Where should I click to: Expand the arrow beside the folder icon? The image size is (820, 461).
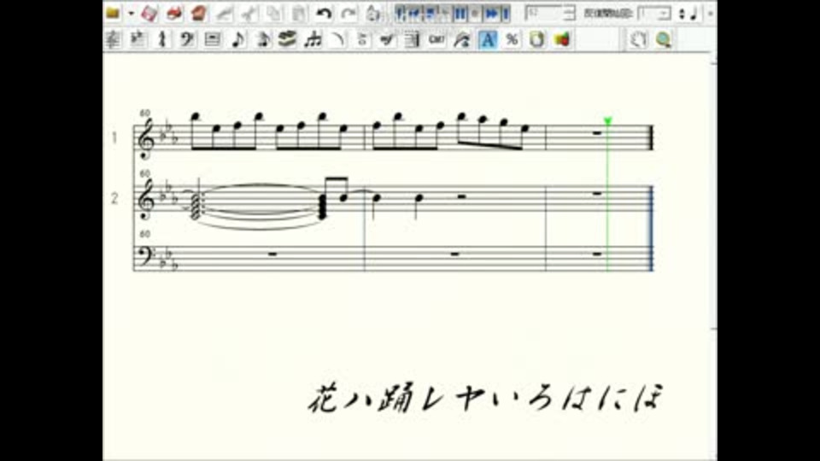(131, 14)
